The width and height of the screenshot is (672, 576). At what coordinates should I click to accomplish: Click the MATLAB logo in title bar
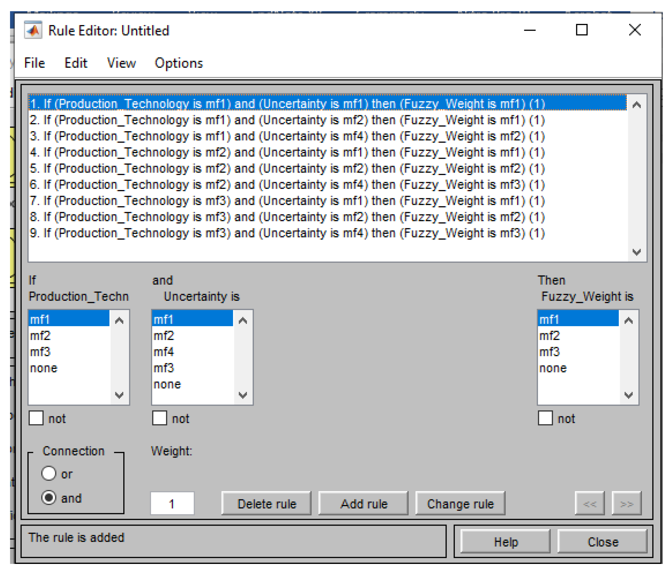[x=33, y=30]
